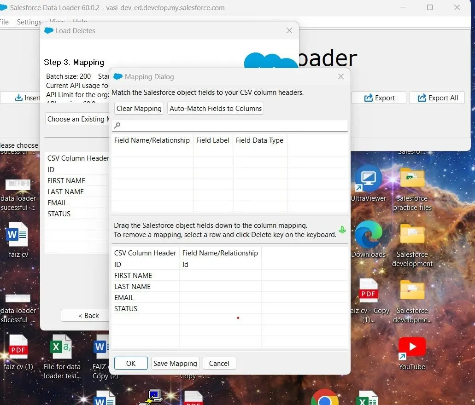Open the Settings menu
This screenshot has height=405, width=475.
(29, 22)
